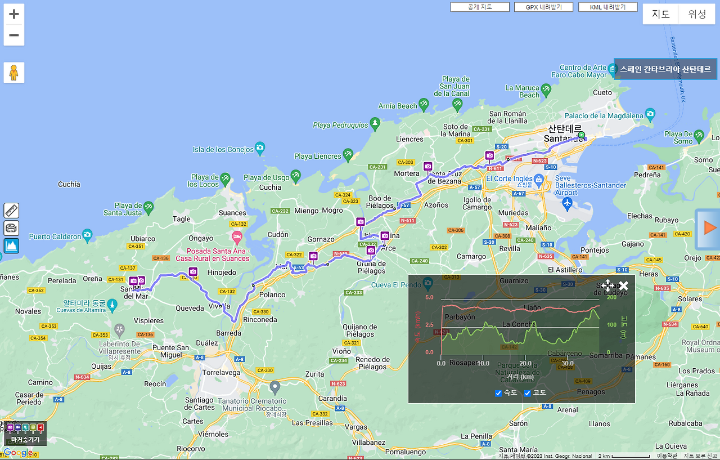Open the photo marker above the N-611 shield
720x460 pixels.
(489, 155)
